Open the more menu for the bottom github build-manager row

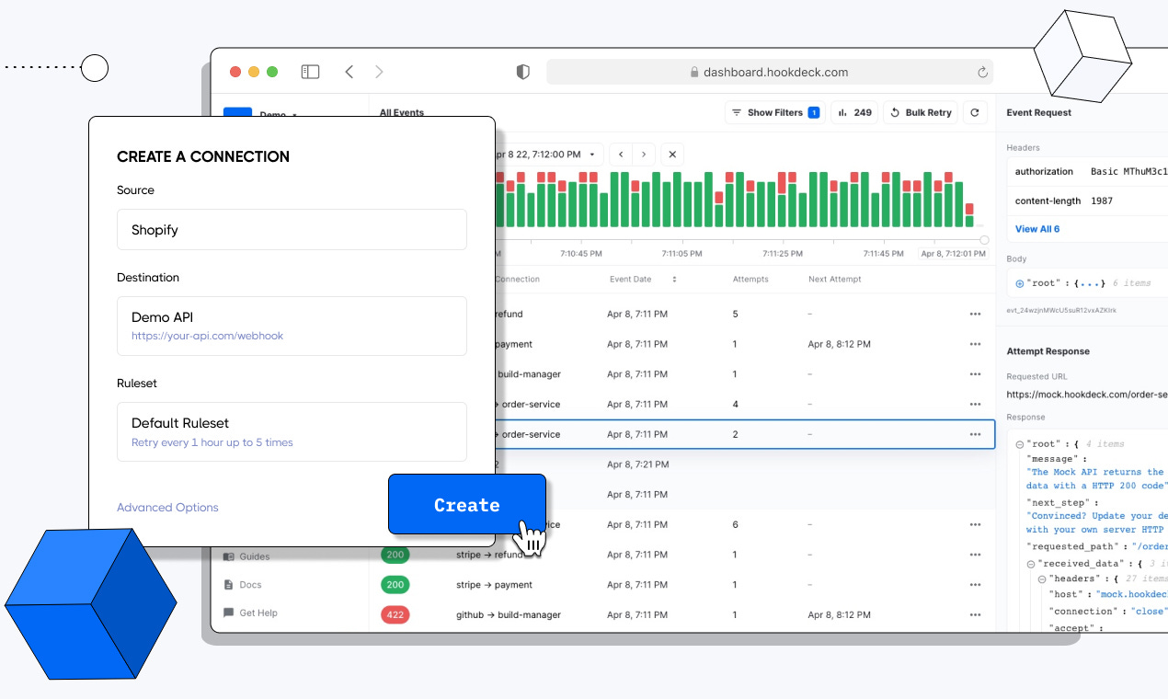coord(975,614)
